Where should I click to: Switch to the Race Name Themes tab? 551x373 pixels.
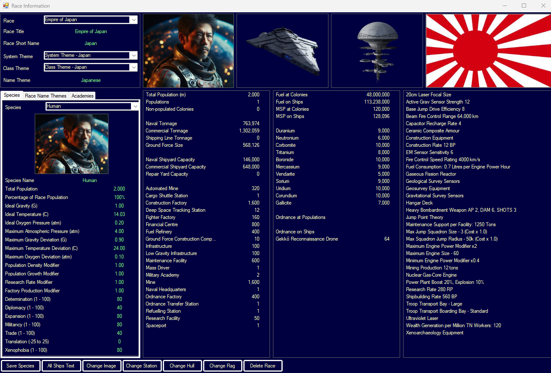coord(46,96)
